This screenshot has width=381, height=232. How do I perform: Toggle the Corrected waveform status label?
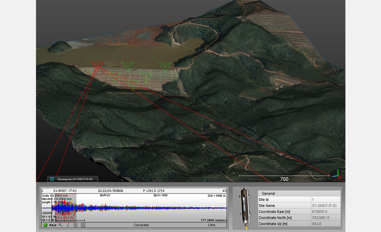pyautogui.click(x=141, y=225)
